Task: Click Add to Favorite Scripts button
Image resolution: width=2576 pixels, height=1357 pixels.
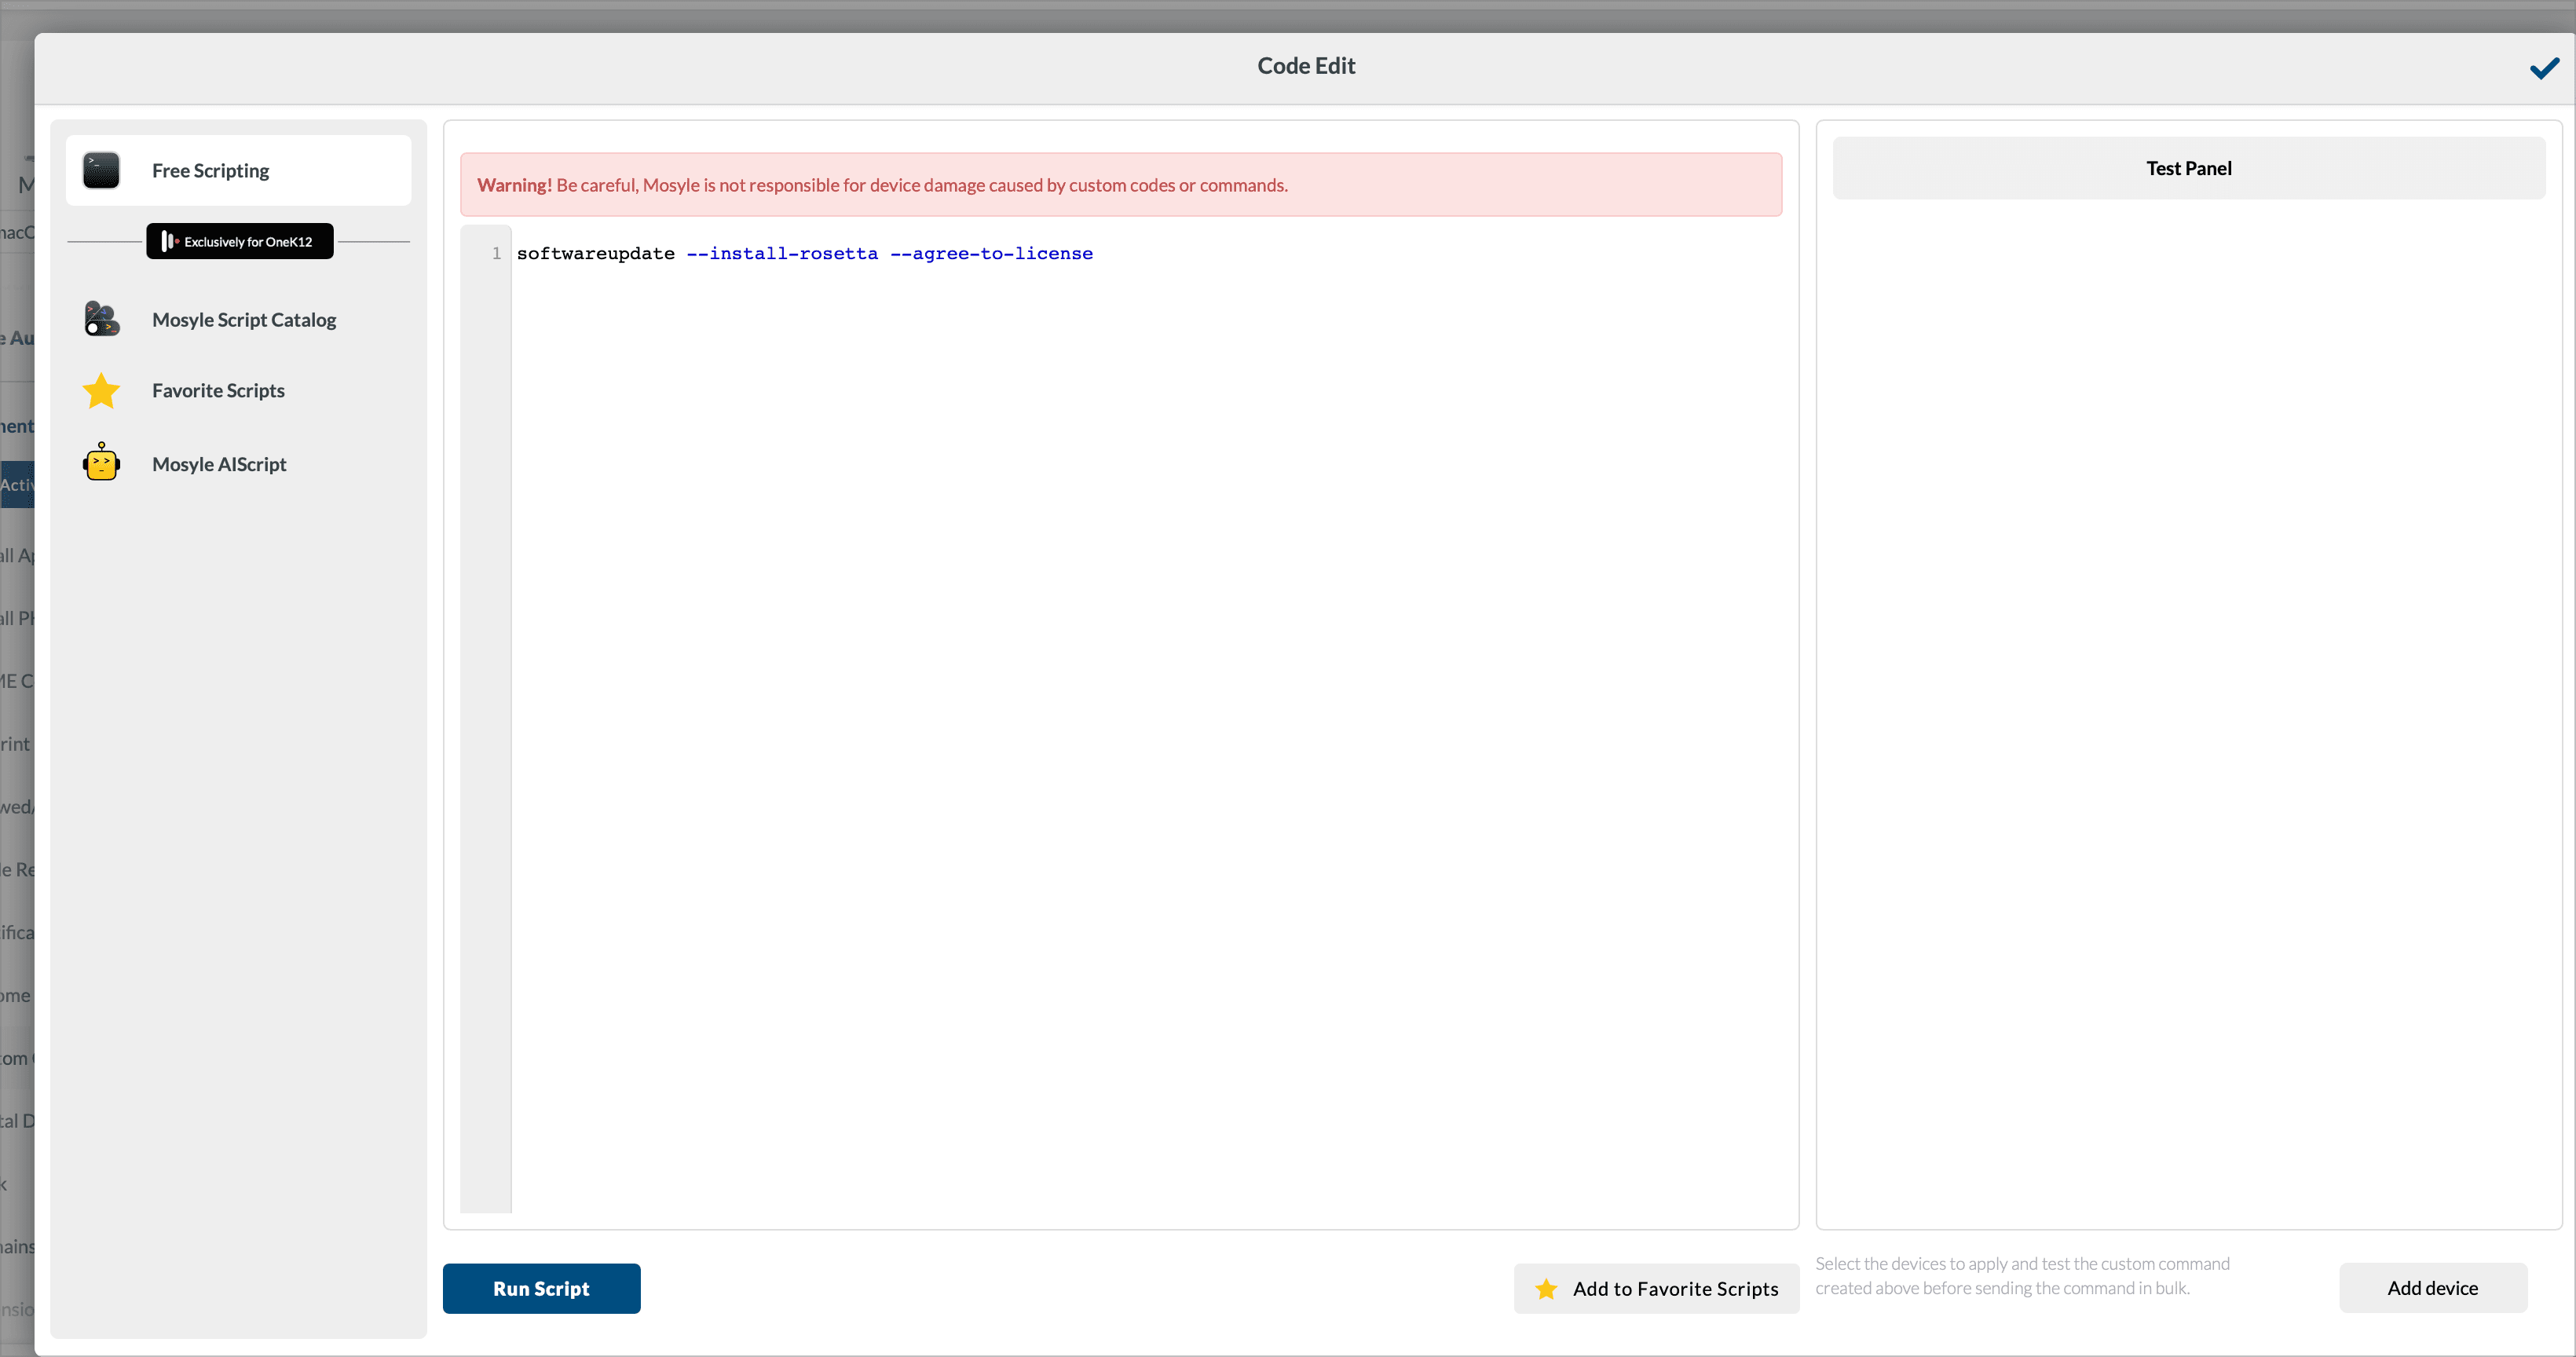Action: [x=1656, y=1289]
